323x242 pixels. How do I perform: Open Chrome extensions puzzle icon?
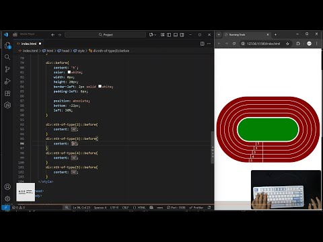coord(298,44)
